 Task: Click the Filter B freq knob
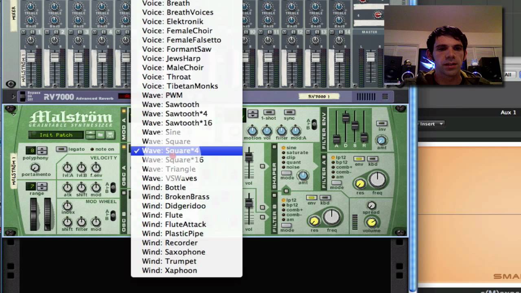[332, 217]
